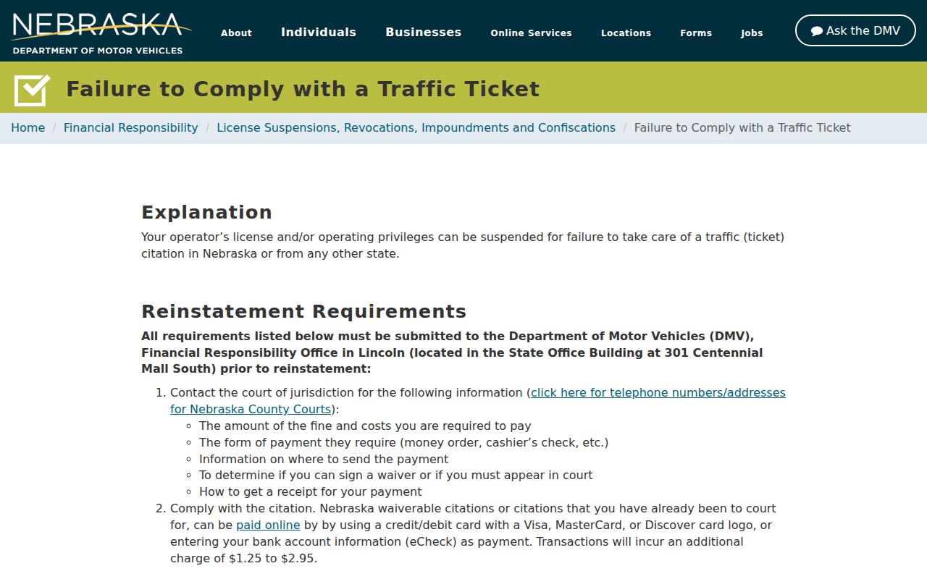Image resolution: width=927 pixels, height=579 pixels.
Task: Click 'The form of payment they require' bullet
Action: pos(404,442)
